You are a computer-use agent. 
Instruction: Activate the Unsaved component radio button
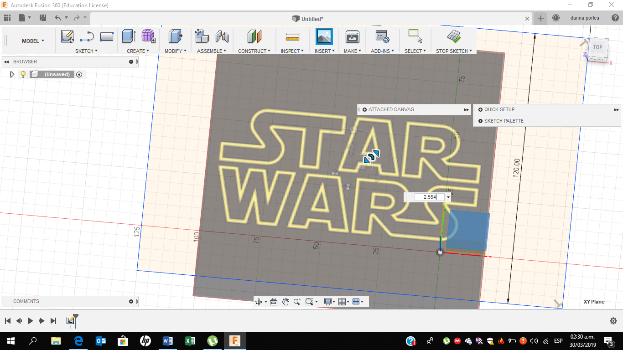pos(79,74)
